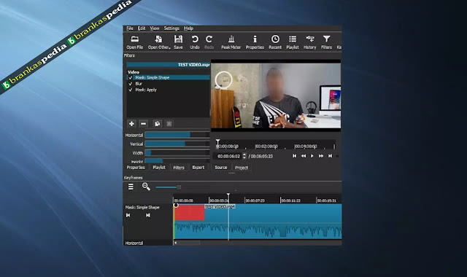Adjust the Width filter slider
This screenshot has height=277, width=467.
[x=177, y=152]
